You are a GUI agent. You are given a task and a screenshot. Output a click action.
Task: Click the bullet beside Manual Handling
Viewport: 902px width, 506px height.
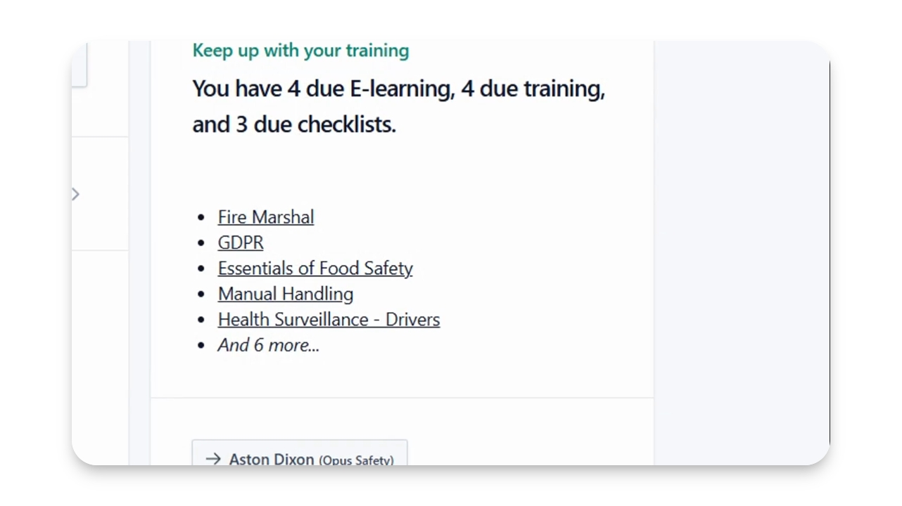click(x=202, y=294)
